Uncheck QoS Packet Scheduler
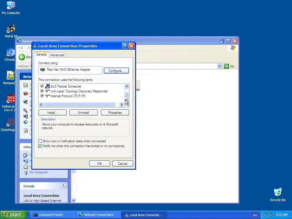292x219 pixels. (x=42, y=86)
